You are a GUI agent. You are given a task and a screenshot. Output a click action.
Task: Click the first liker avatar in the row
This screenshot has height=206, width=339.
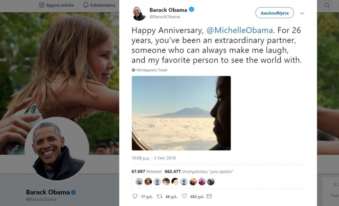[139, 181]
